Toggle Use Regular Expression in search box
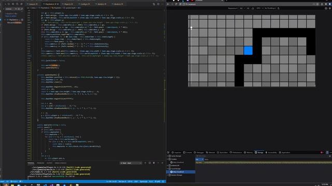This screenshot has height=186, width=332. 21,9
